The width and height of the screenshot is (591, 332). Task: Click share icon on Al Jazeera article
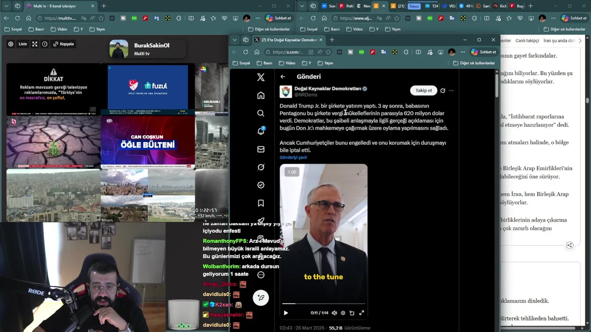[x=570, y=245]
